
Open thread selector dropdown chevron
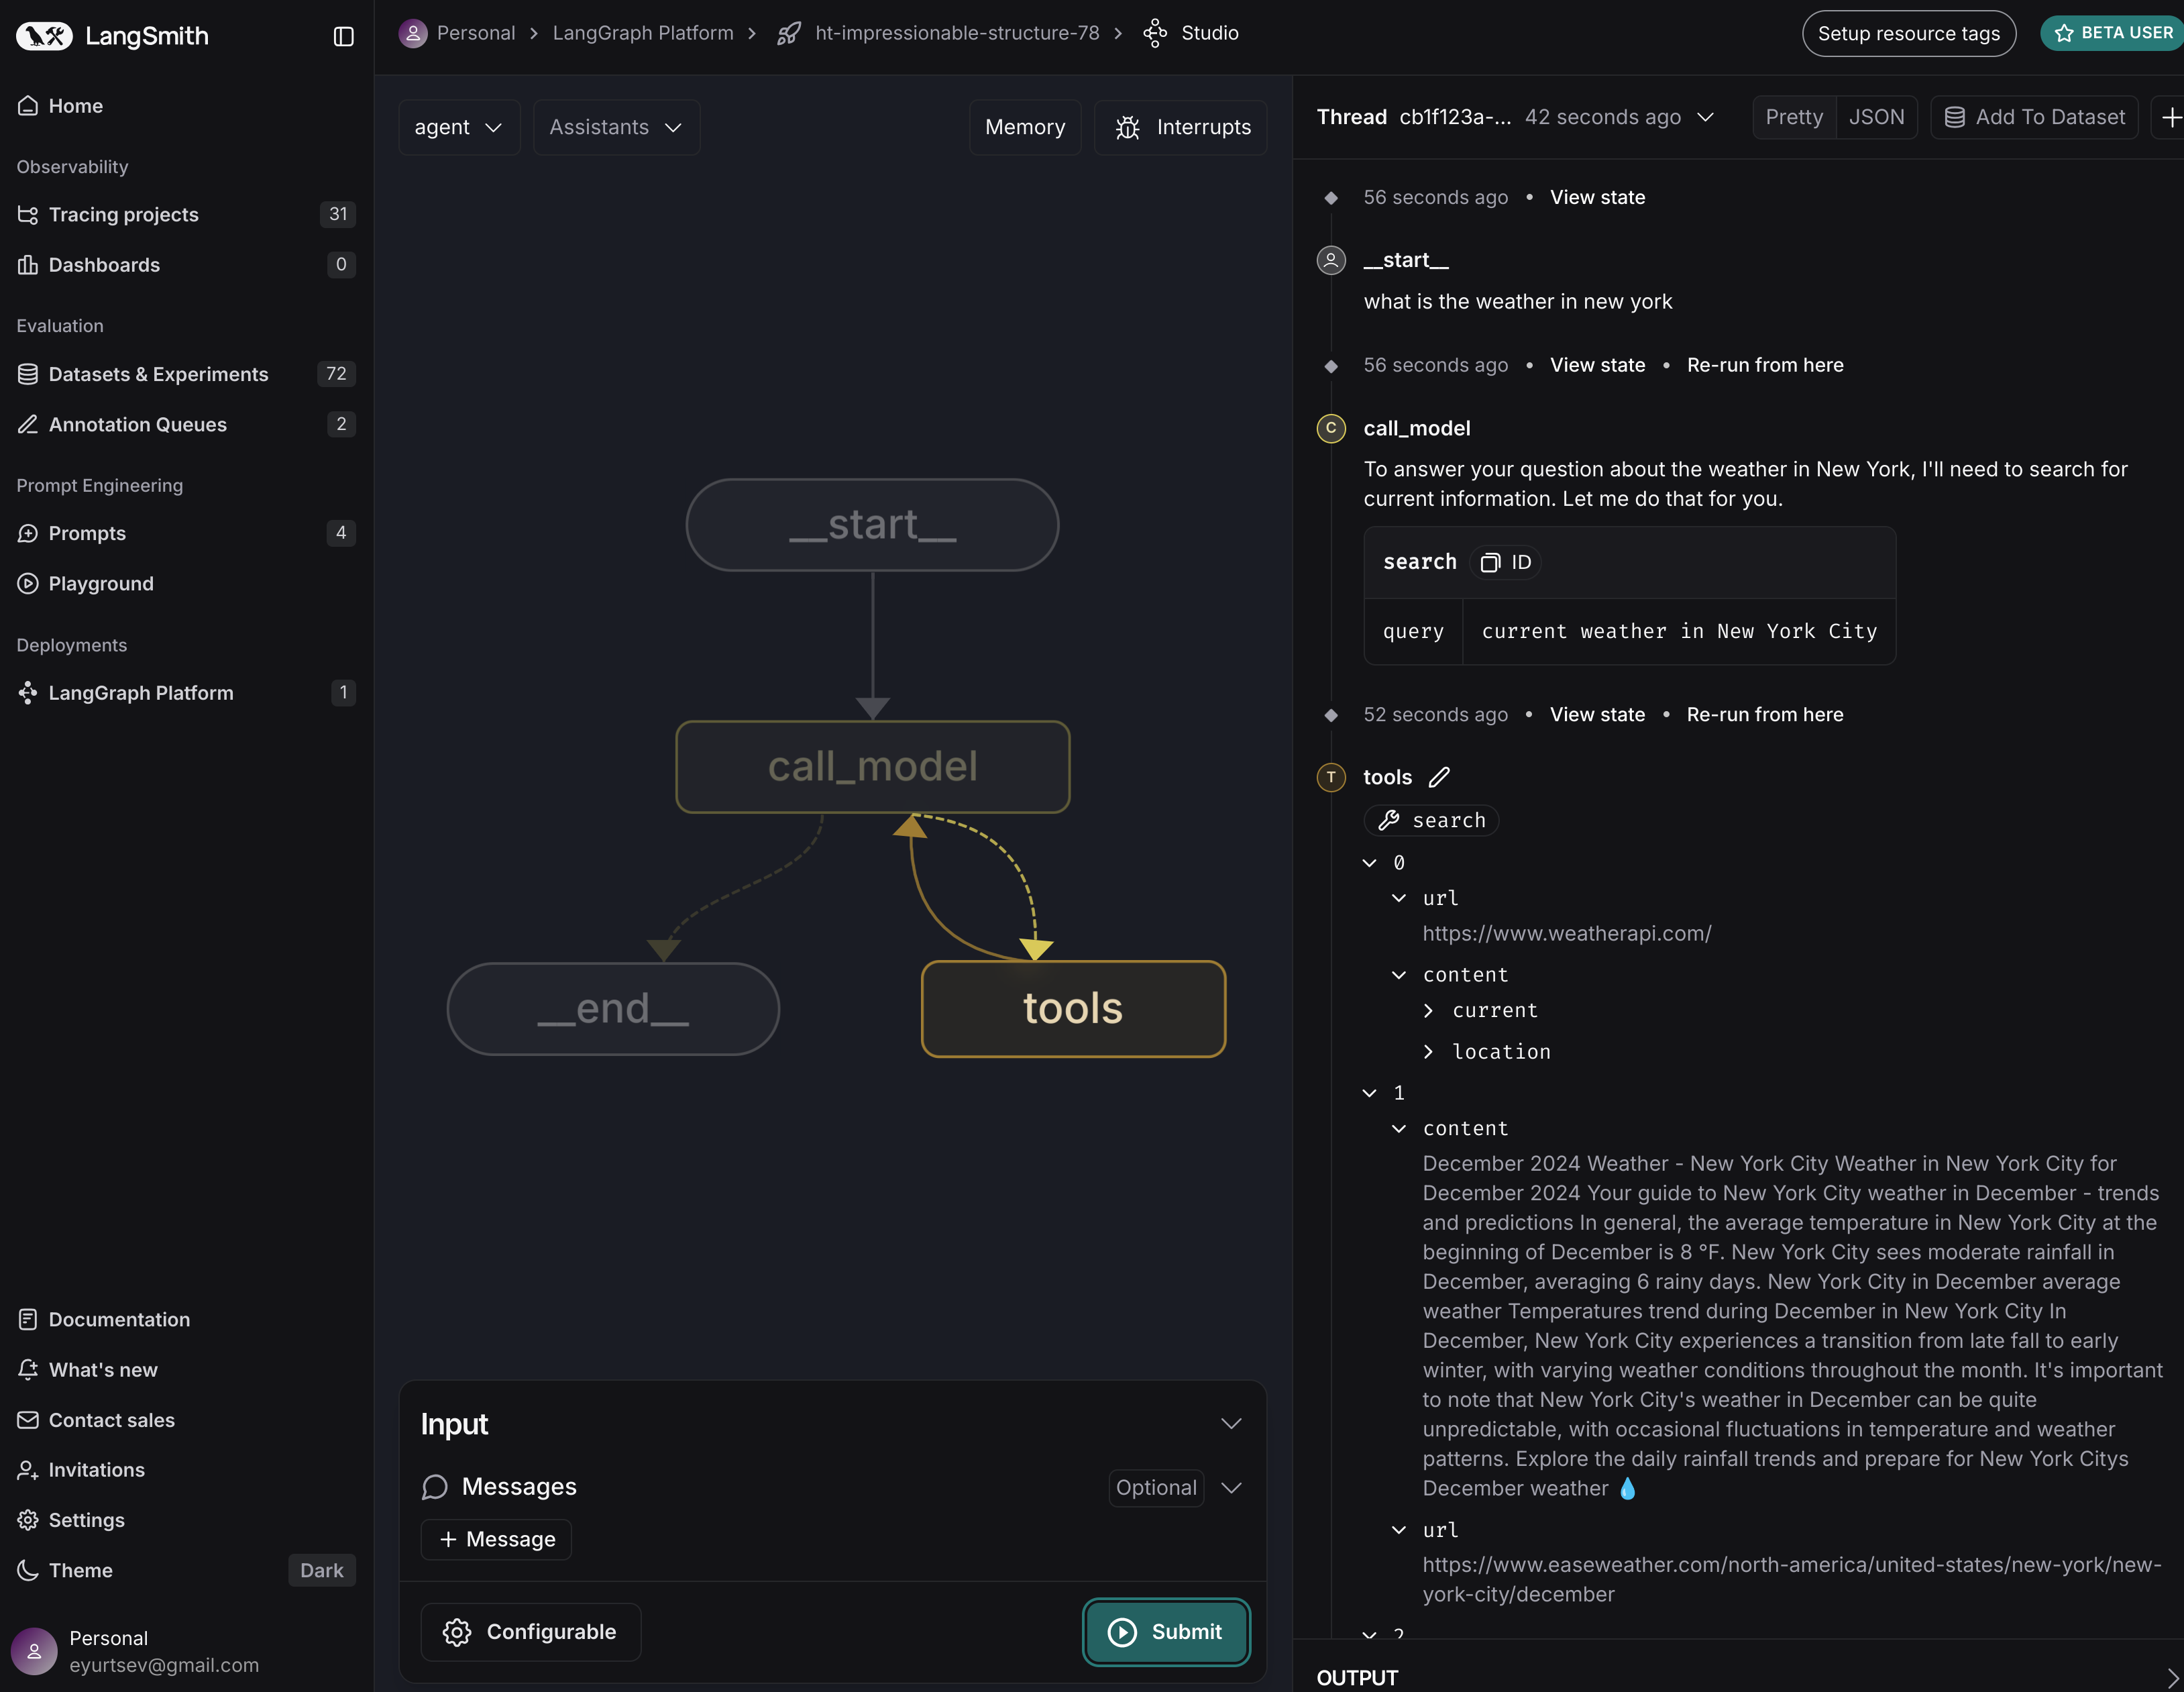pyautogui.click(x=1706, y=117)
